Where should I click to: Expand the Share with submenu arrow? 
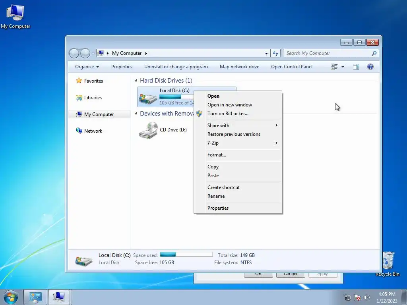277,125
